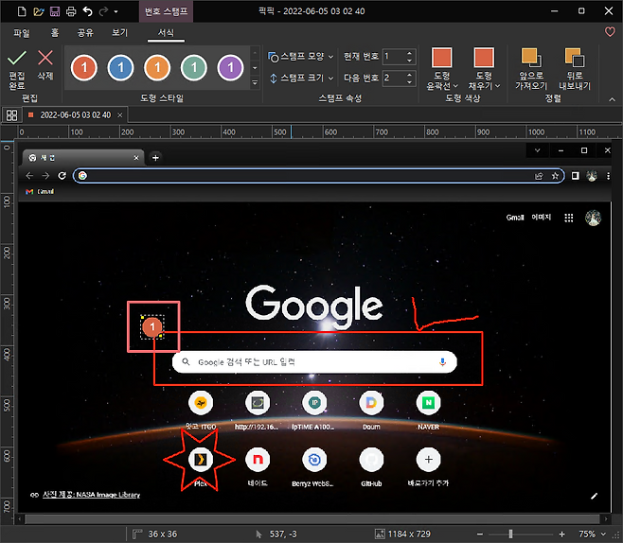Screen dimensions: 623x543
Task: Open the 파일 menu
Action: tap(22, 33)
